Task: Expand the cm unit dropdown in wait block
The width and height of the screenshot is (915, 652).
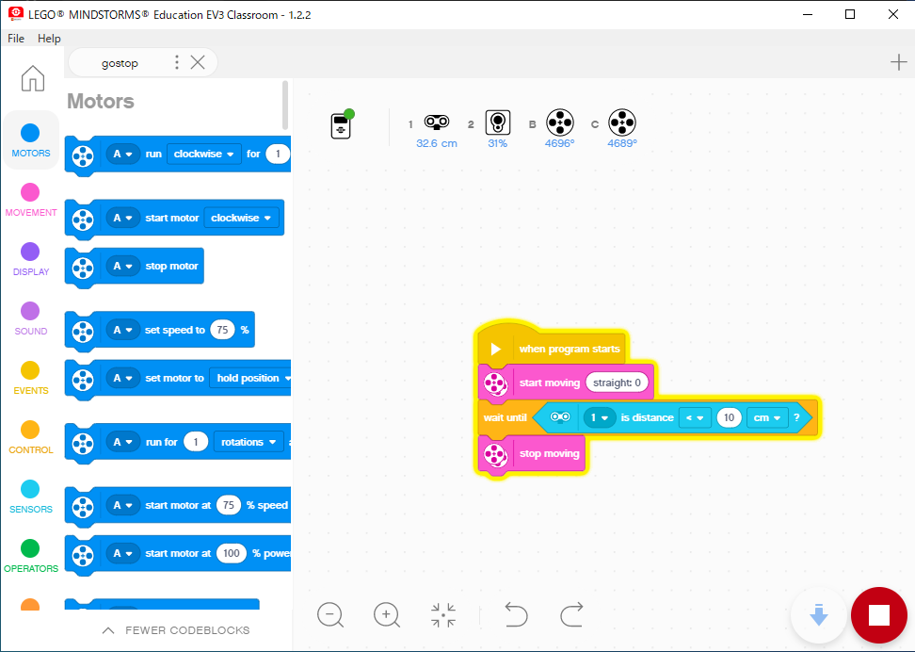Action: pyautogui.click(x=766, y=417)
